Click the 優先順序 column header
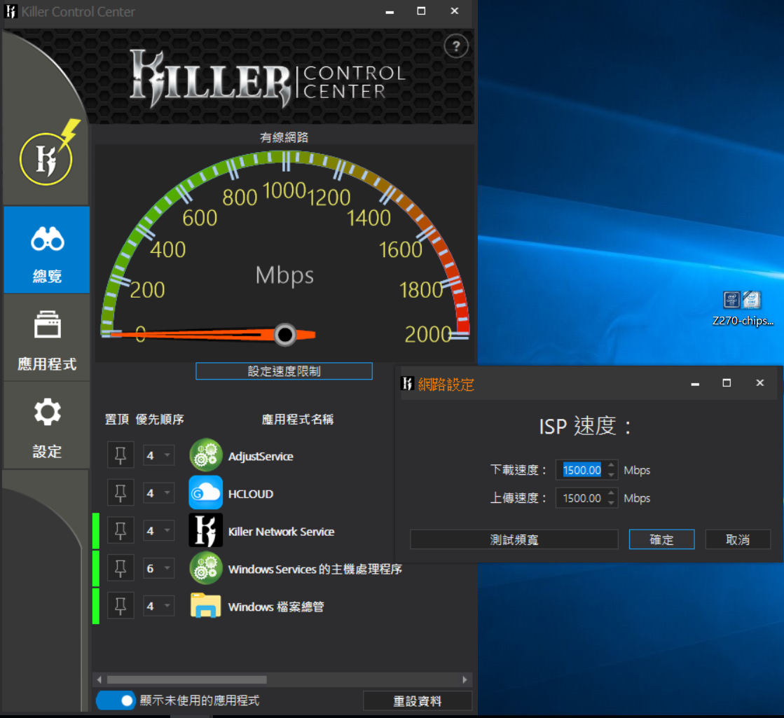Screen dimensions: 784x718 pyautogui.click(x=160, y=419)
